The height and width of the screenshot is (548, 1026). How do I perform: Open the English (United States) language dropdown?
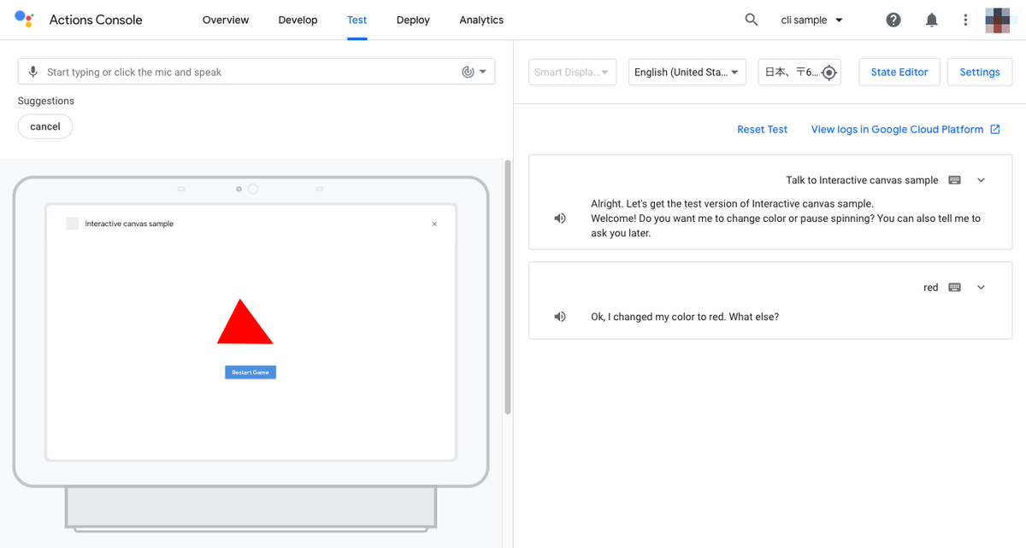[687, 72]
